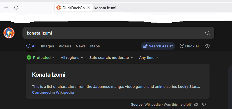Follow the Continued in Wikipedia link

click(x=53, y=92)
